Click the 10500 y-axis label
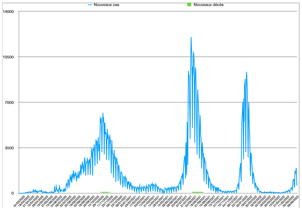The image size is (302, 211). (x=8, y=57)
